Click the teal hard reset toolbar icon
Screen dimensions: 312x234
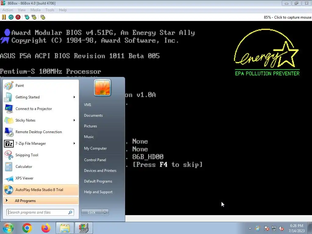11,17
